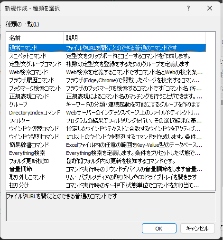Select the Web検索コマンド entry
This screenshot has width=223, height=240.
[x=107, y=72]
